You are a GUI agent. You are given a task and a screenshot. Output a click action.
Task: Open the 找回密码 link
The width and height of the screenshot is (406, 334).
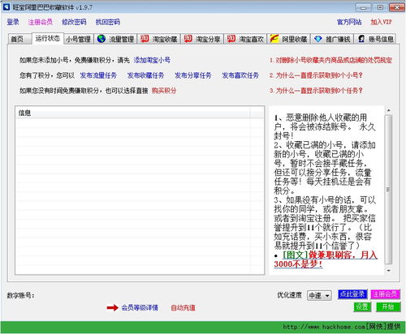click(x=108, y=22)
